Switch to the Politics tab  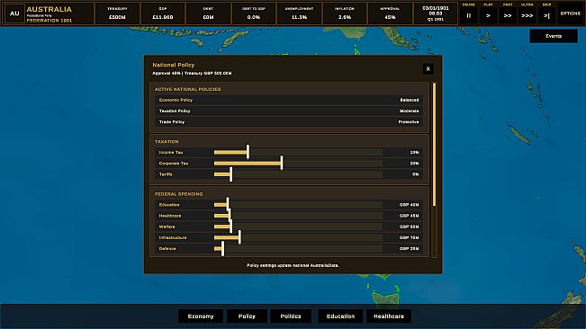(x=291, y=316)
